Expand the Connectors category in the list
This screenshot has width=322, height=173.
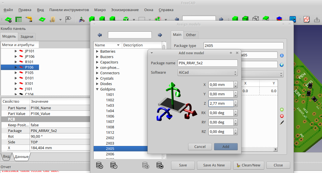click(97, 73)
